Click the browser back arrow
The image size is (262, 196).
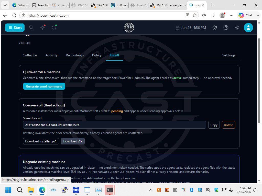(5, 15)
